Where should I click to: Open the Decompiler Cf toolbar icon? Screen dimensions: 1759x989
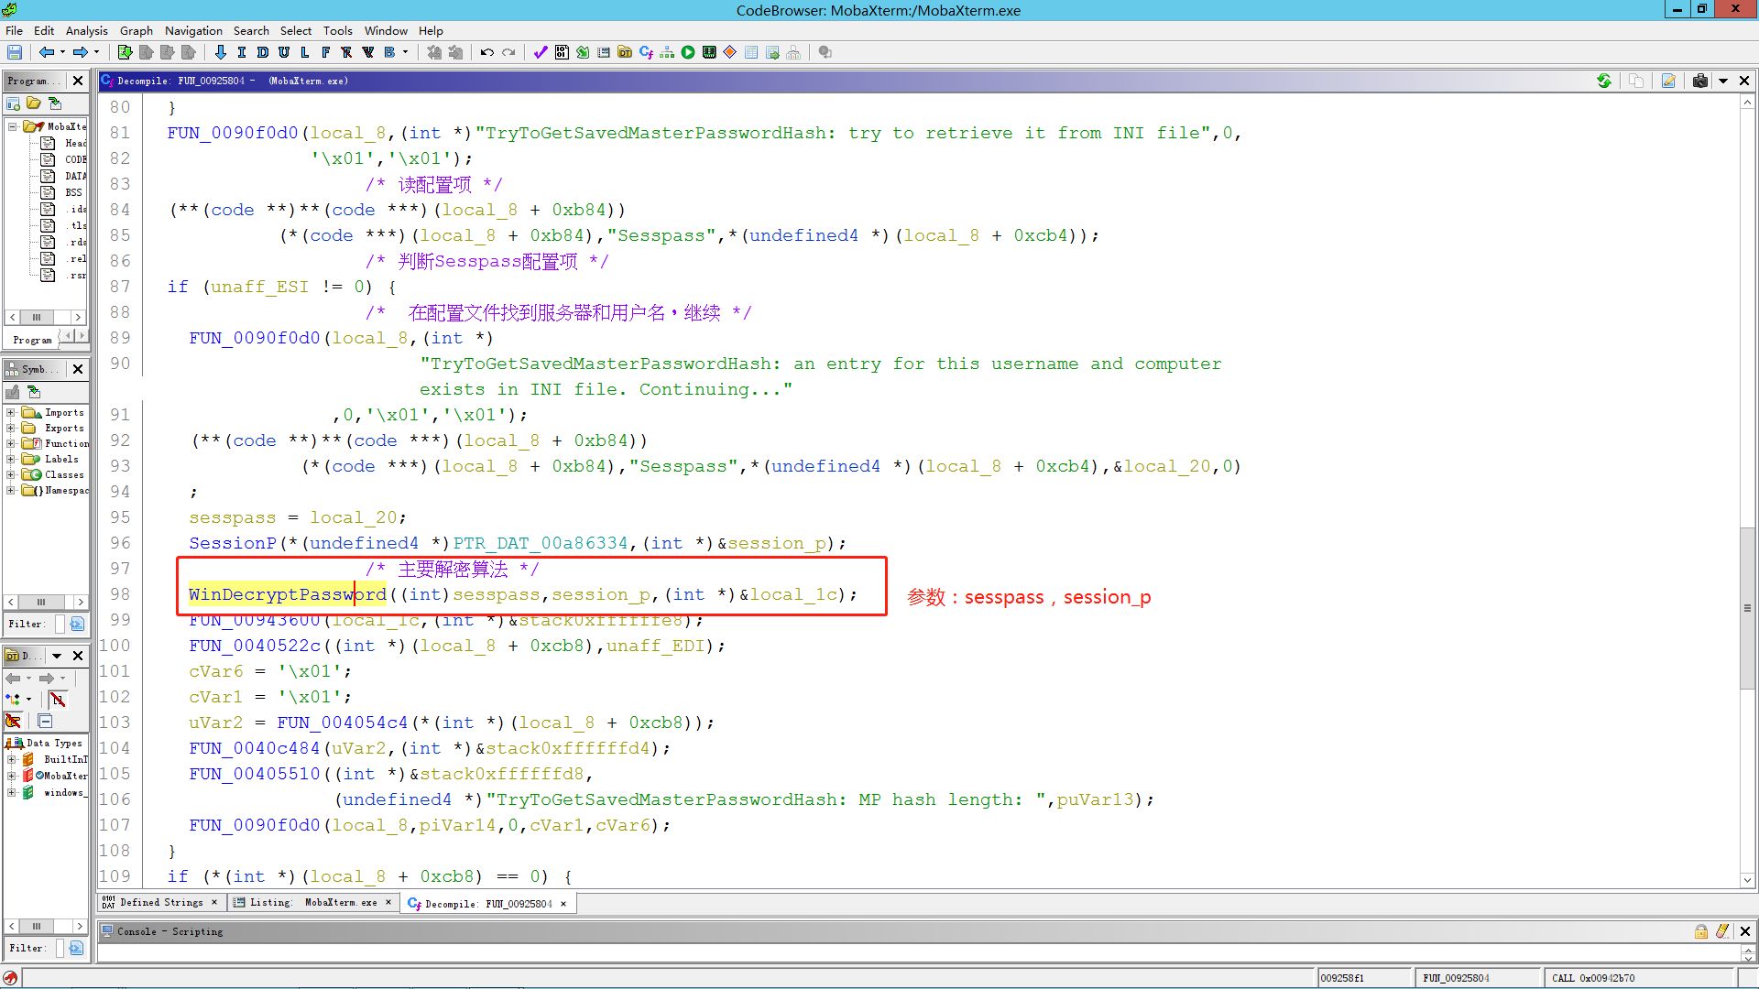(x=646, y=52)
